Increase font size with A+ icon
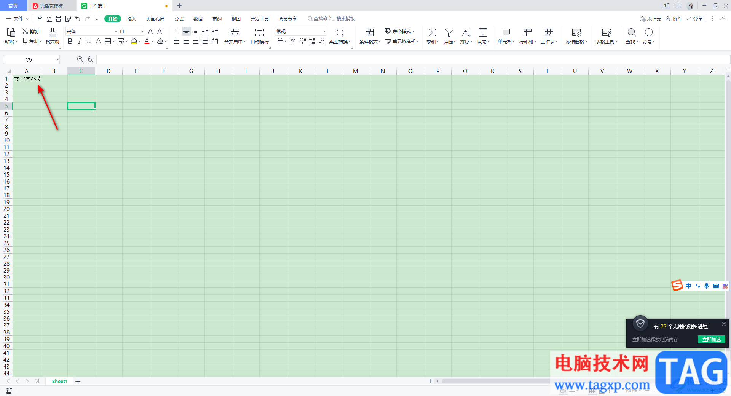 pos(151,31)
